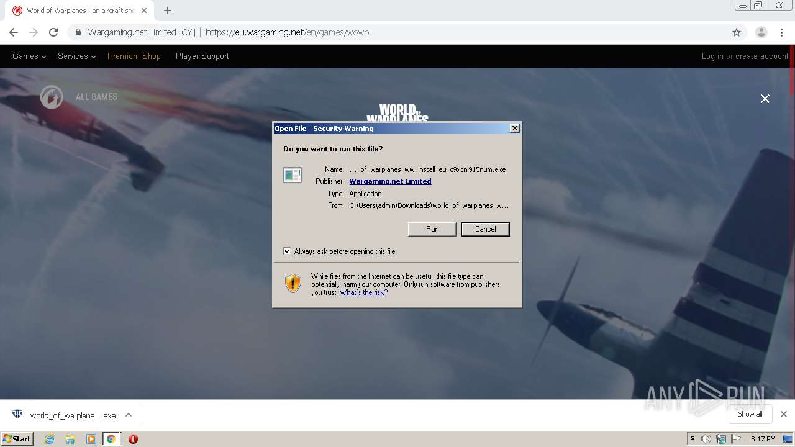Click create account link
The width and height of the screenshot is (795, 447).
[x=762, y=56]
